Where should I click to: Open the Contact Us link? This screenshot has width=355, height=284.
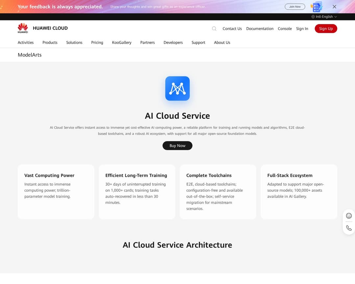point(232,29)
